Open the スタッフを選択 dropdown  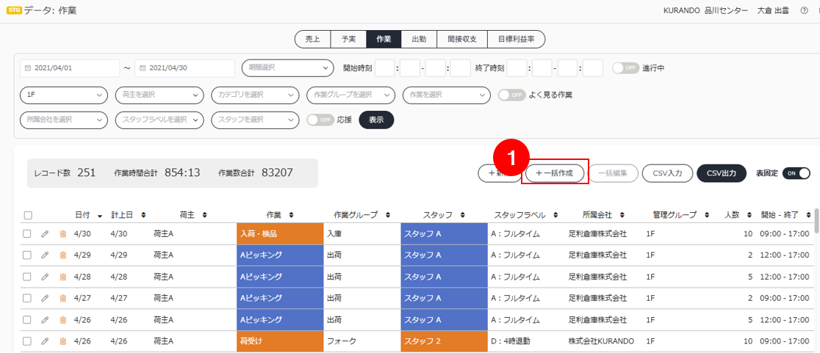tap(255, 120)
